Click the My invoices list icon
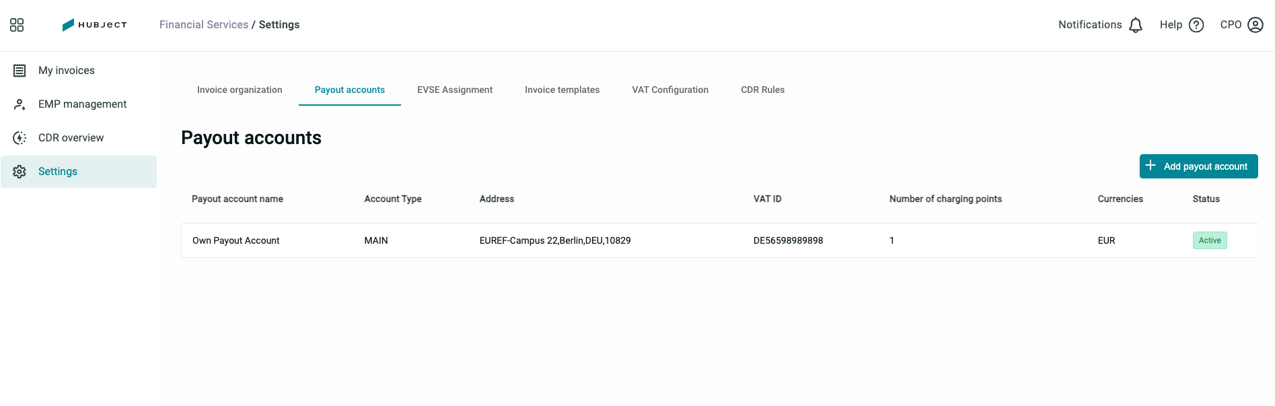Viewport: 1275px width, 406px height. [20, 71]
